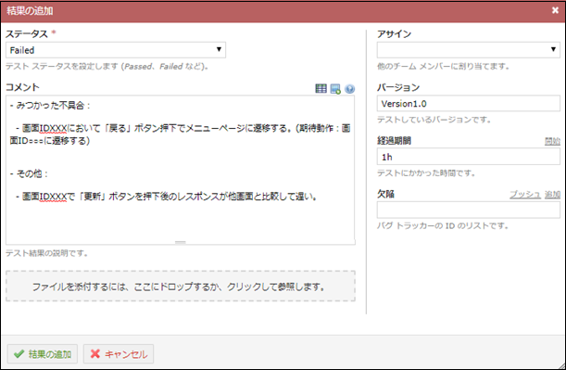The image size is (566, 370).
Task: Click the 追加 link beside 欠陥
Action: [x=552, y=195]
